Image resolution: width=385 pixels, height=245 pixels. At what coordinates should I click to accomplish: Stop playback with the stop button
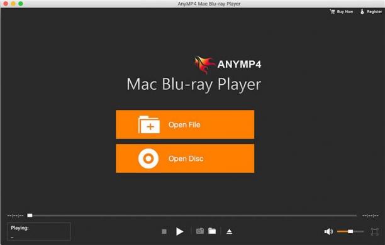point(164,232)
